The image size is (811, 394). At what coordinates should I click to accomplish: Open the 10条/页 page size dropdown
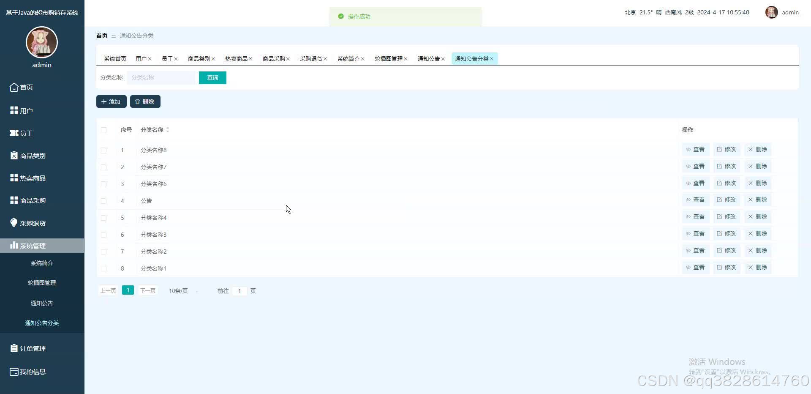pos(183,291)
